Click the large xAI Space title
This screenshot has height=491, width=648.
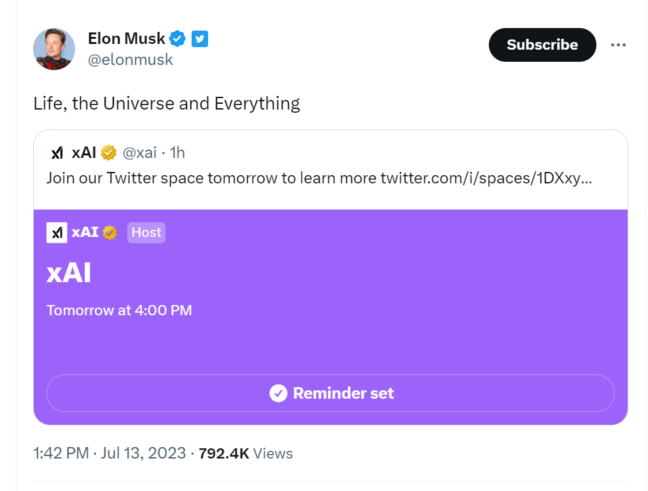click(x=69, y=273)
